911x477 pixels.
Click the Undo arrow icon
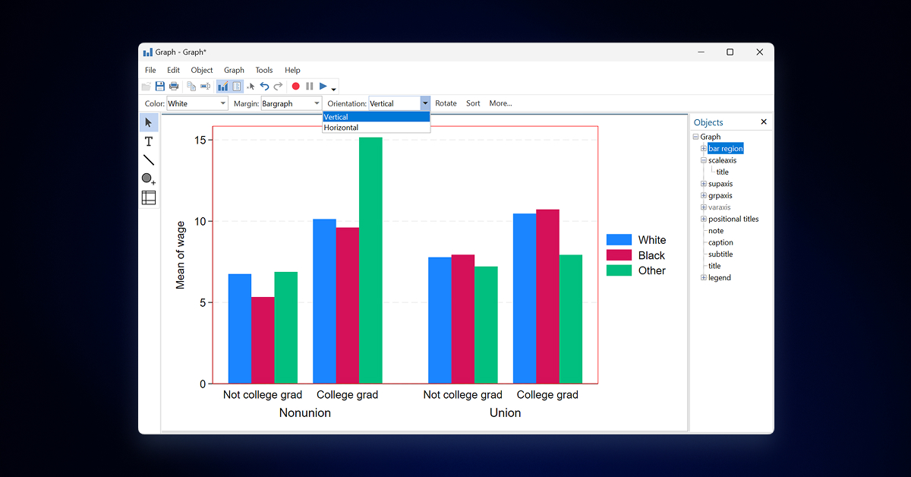pyautogui.click(x=264, y=87)
